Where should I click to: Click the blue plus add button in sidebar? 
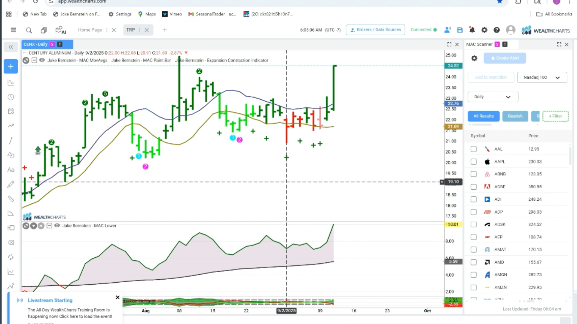tap(11, 66)
